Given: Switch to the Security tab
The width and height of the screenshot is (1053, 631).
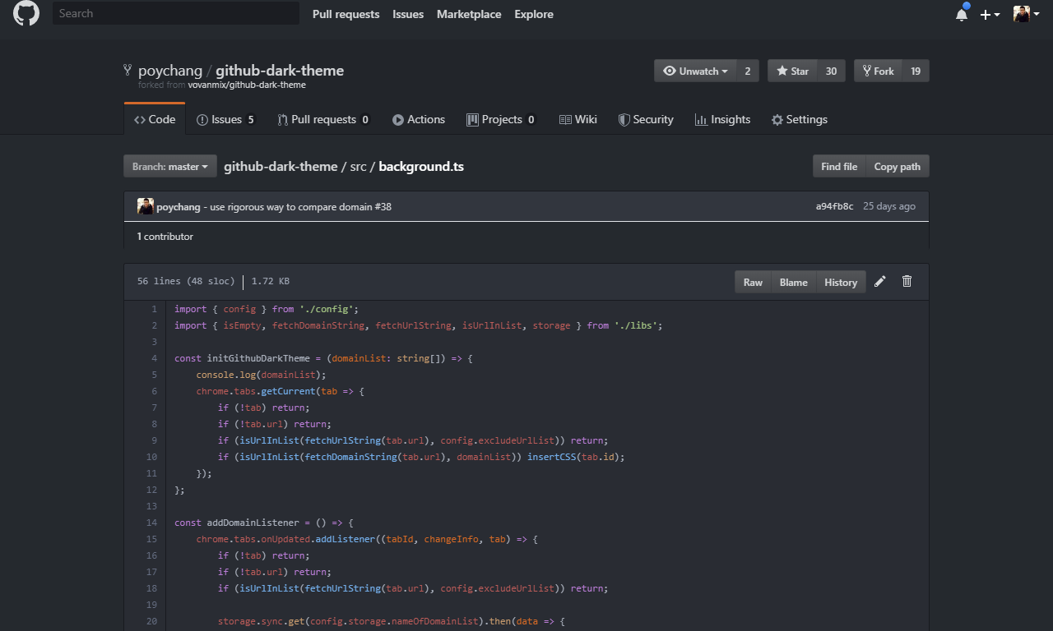Looking at the screenshot, I should [646, 119].
